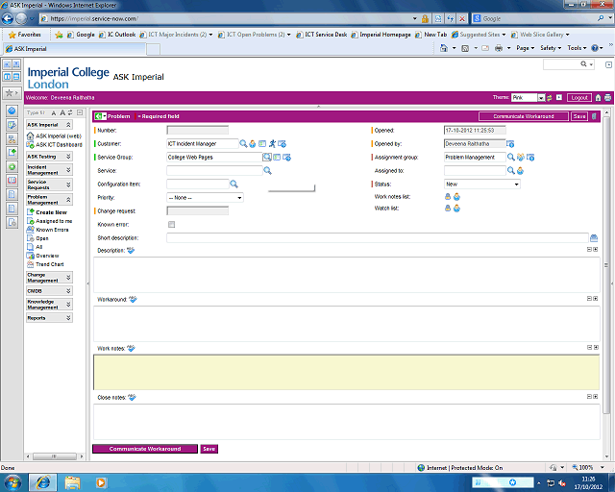Screen dimensions: 615x492
Task: Click the bottom Communicate Workaround button
Action: (x=144, y=449)
